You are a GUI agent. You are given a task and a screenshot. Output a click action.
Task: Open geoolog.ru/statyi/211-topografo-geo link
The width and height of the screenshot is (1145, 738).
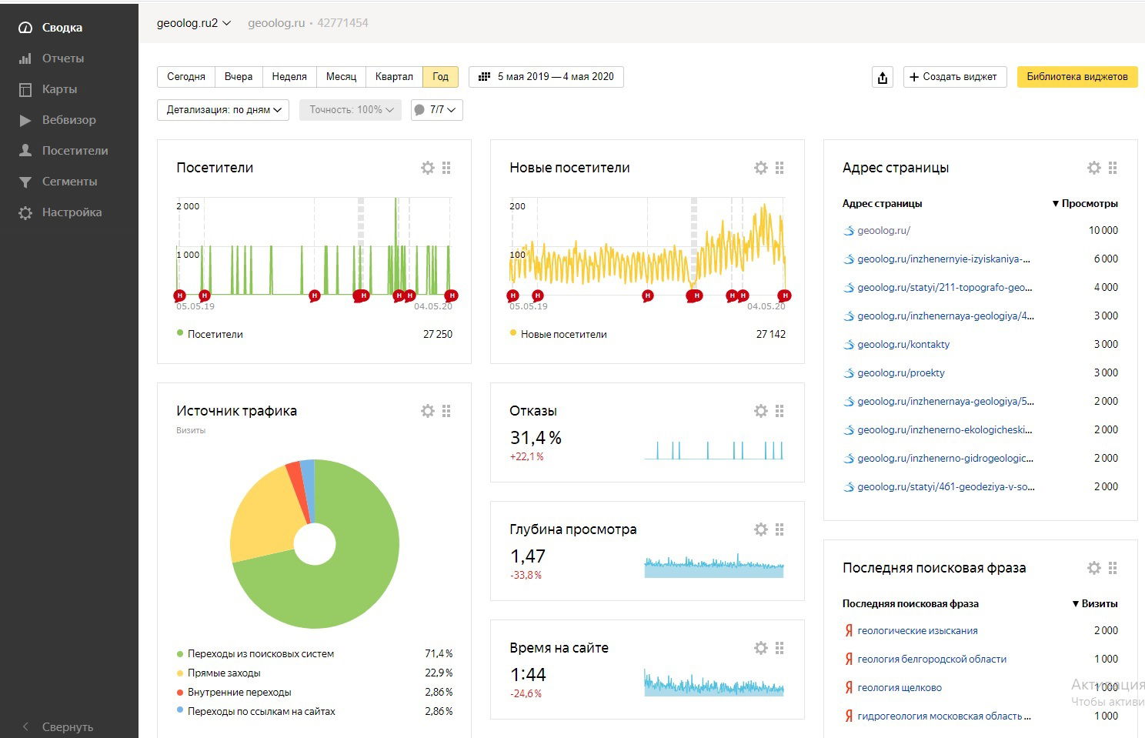[x=945, y=288]
